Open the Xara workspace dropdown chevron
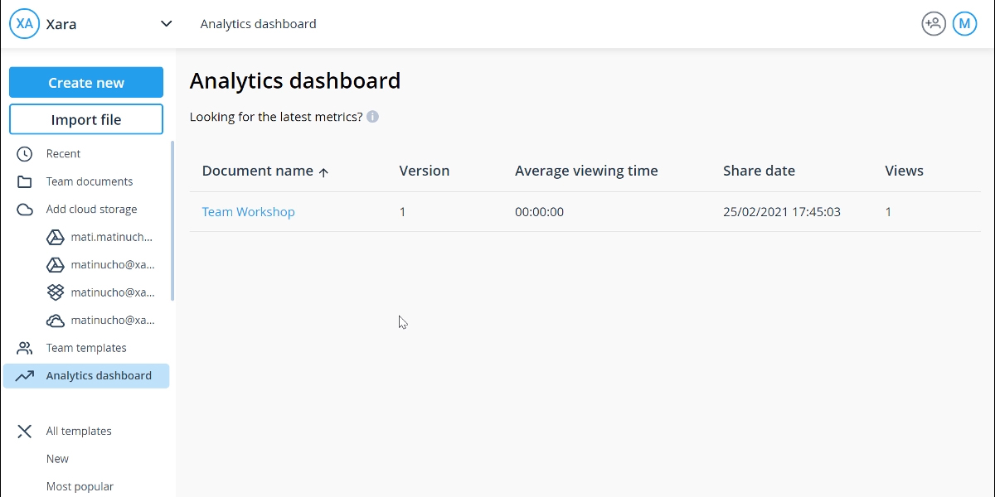Image resolution: width=995 pixels, height=497 pixels. click(166, 24)
